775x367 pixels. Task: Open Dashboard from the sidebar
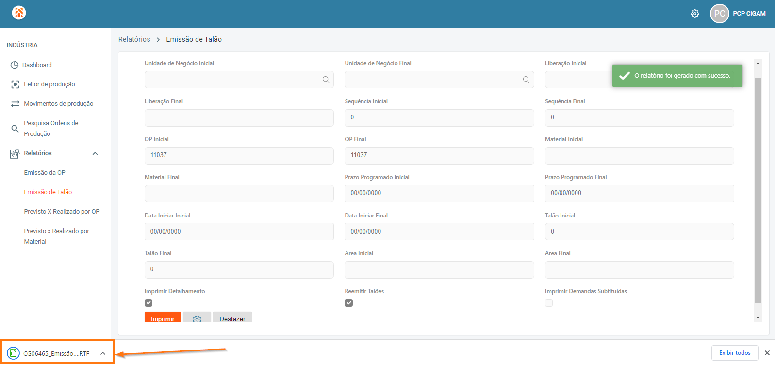pyautogui.click(x=37, y=65)
